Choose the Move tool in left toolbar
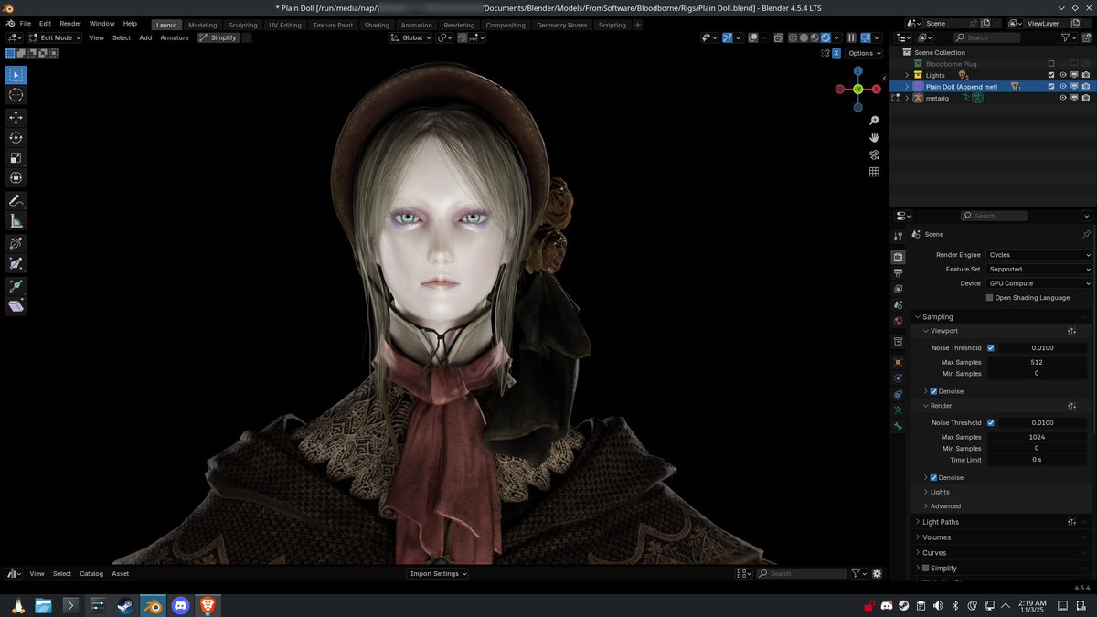Image resolution: width=1097 pixels, height=617 pixels. [x=16, y=118]
